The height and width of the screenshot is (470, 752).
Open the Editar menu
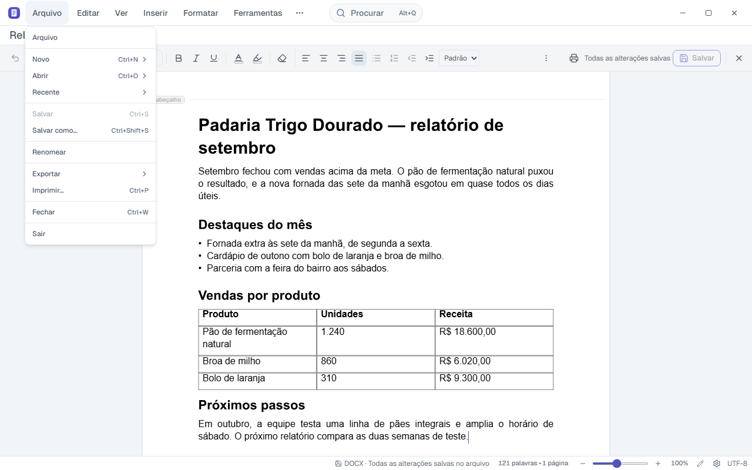click(x=88, y=13)
